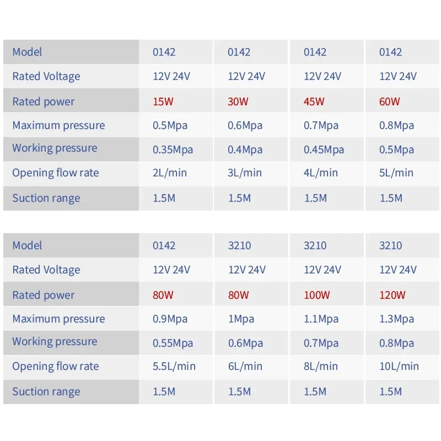Select the 0.9Mpa maximum pressure value
The height and width of the screenshot is (441, 441).
coord(170,319)
